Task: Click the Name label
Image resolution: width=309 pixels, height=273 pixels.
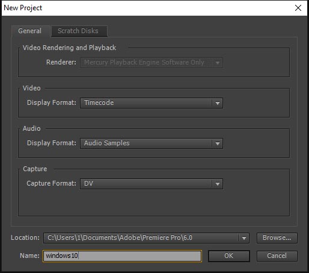Action: coord(29,256)
